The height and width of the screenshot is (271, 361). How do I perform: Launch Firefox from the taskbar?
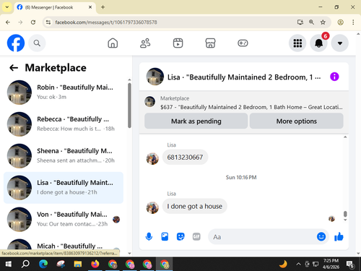point(95,264)
